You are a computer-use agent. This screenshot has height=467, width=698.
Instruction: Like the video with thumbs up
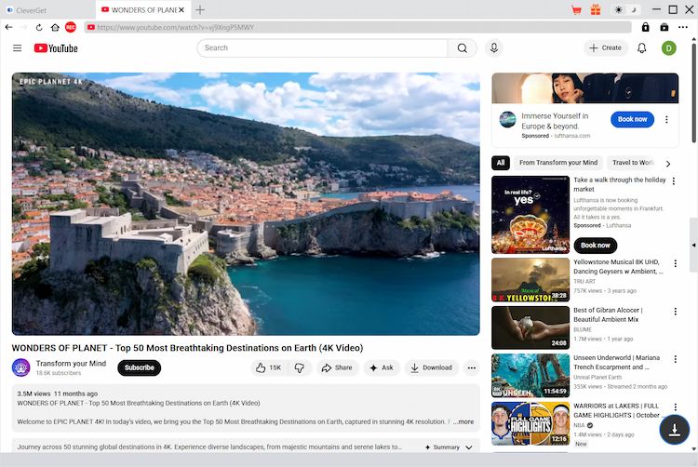pyautogui.click(x=268, y=367)
